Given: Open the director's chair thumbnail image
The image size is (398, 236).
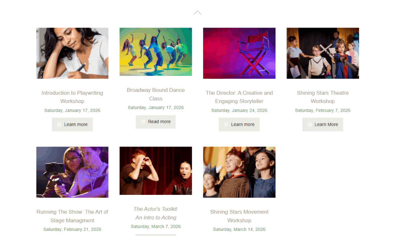Looking at the screenshot, I should tap(239, 53).
